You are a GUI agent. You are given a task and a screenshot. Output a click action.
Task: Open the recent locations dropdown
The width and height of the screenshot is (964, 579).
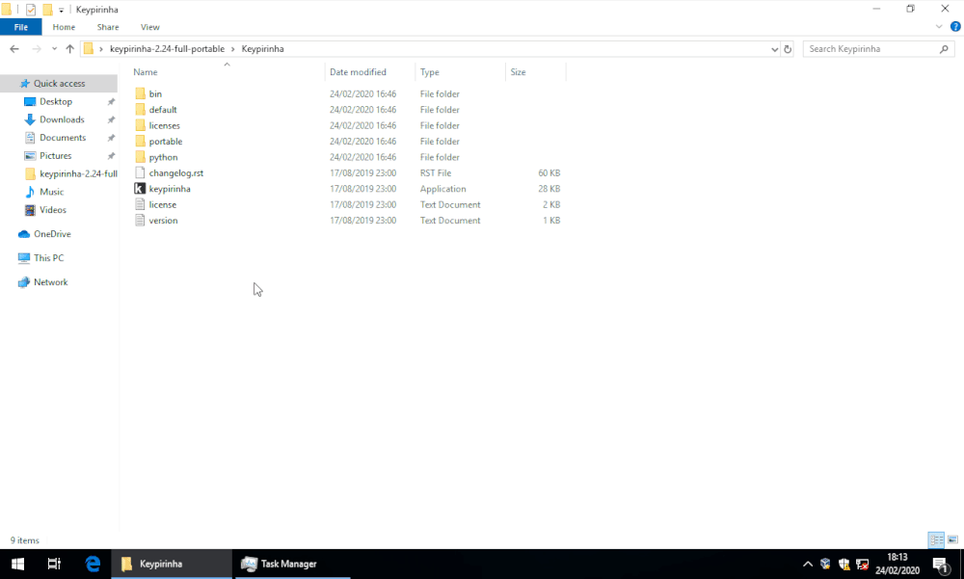(x=54, y=49)
